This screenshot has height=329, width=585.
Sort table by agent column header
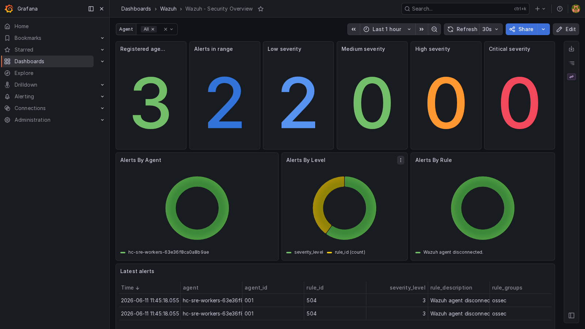(190, 288)
